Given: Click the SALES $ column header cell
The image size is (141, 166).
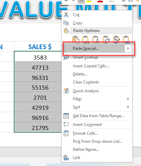Looking at the screenshot, I should pyautogui.click(x=38, y=46).
